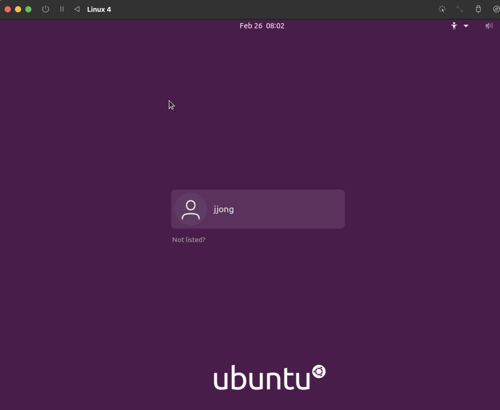Select the jjong user account
The image size is (500, 410).
(258, 209)
